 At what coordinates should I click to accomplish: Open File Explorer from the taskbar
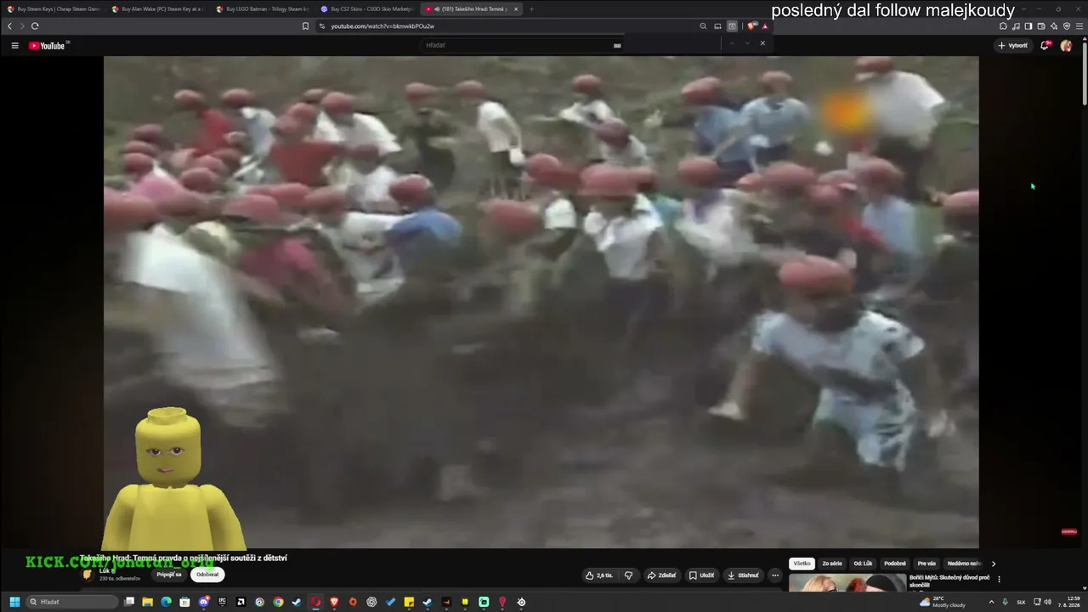click(148, 602)
